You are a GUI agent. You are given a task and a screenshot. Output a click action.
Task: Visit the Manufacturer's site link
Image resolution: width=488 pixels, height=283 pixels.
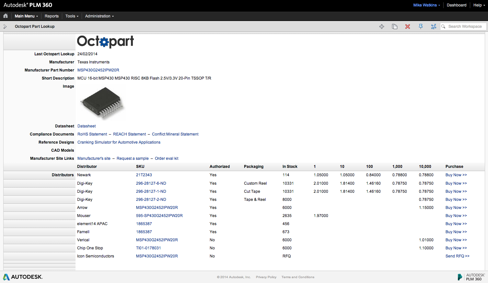point(94,158)
